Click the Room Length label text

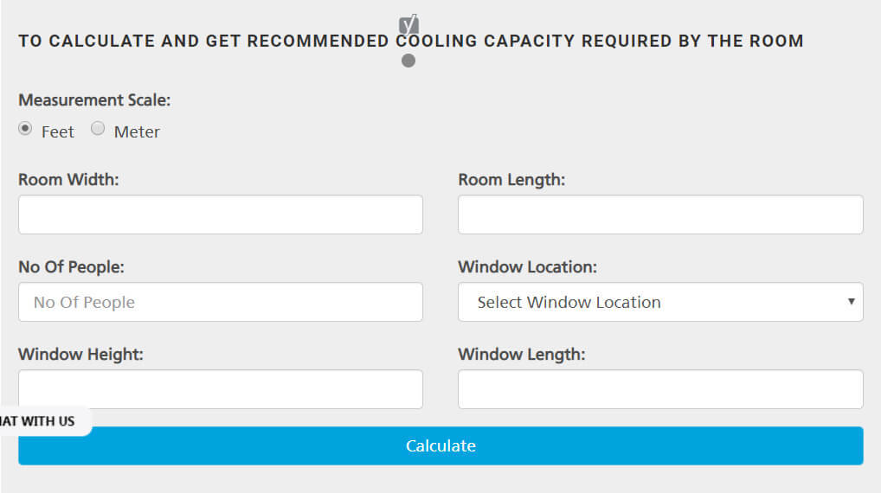click(511, 180)
